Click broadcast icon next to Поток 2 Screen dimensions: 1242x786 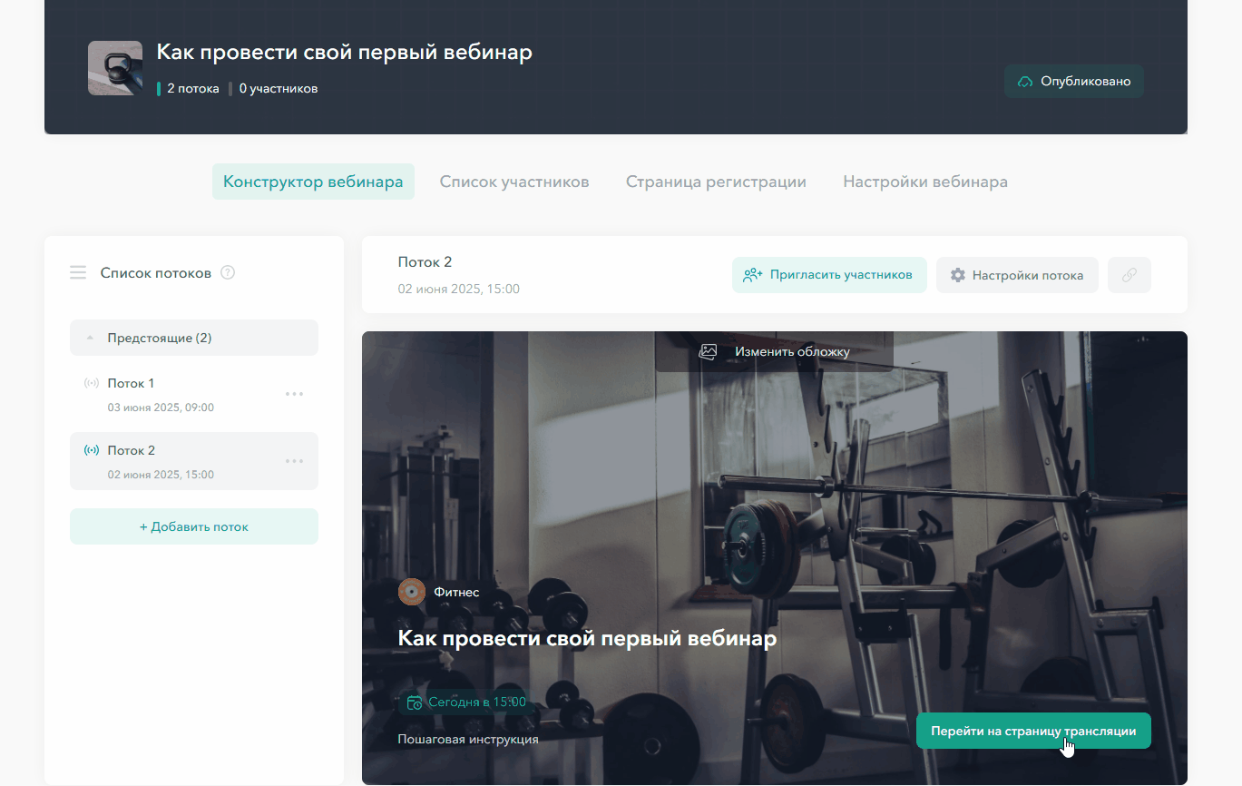pyautogui.click(x=92, y=450)
